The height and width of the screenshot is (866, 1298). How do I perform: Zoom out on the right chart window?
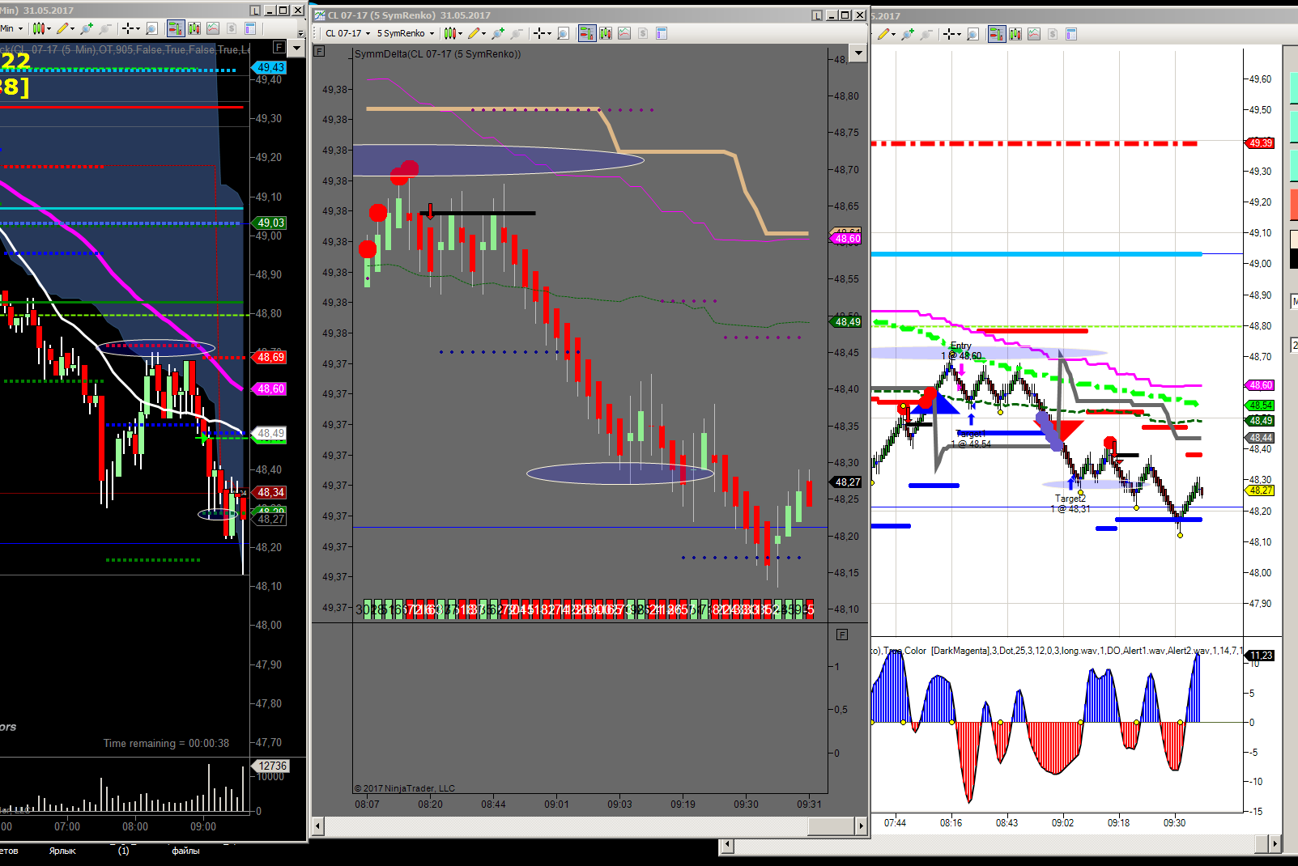pyautogui.click(x=926, y=34)
